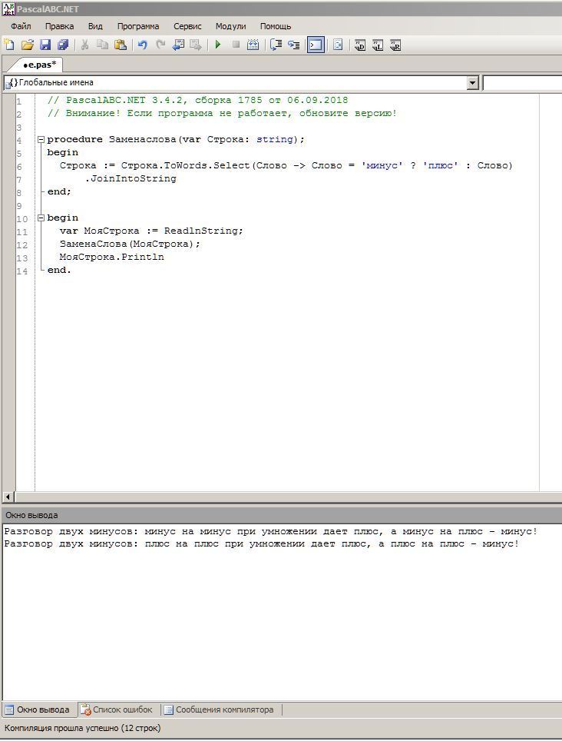Click the navigate forward icon
The height and width of the screenshot is (741, 562).
tap(195, 45)
